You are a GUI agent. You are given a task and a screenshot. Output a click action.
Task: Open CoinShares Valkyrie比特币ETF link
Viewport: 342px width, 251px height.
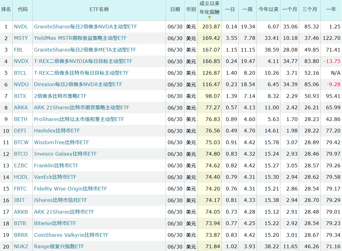(x=71, y=235)
